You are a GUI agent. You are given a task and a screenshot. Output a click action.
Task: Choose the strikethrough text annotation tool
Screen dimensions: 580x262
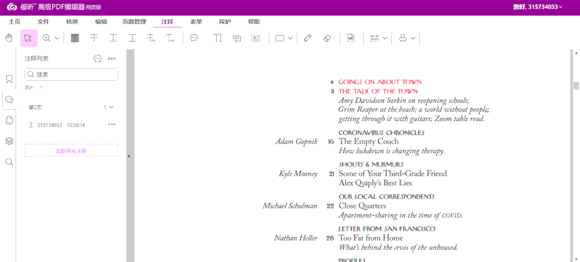tap(94, 38)
